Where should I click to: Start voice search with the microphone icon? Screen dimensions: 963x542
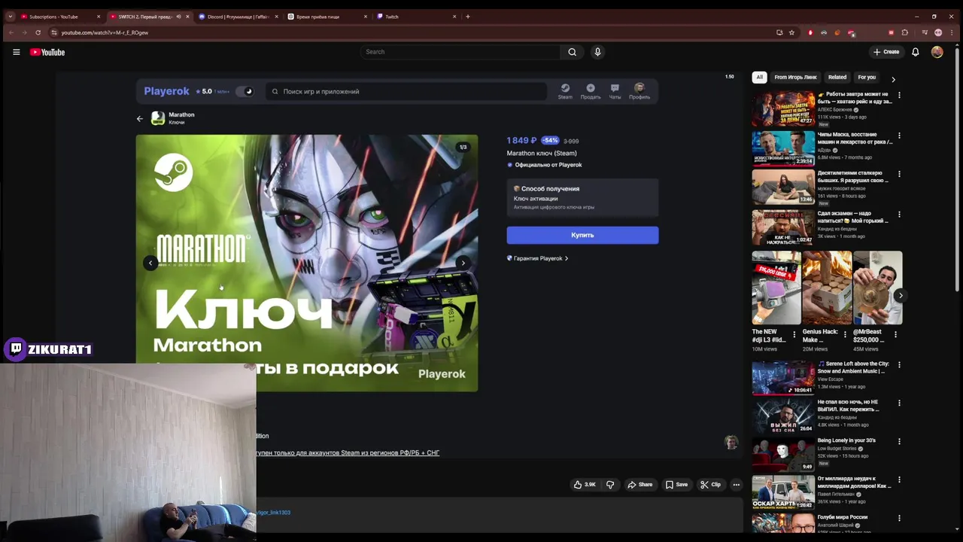597,52
